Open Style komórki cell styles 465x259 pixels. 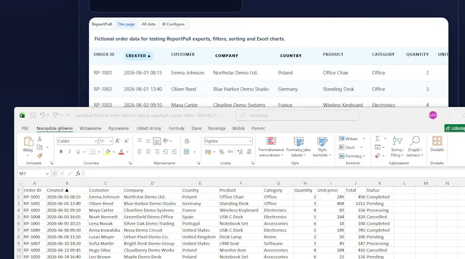pos(322,147)
